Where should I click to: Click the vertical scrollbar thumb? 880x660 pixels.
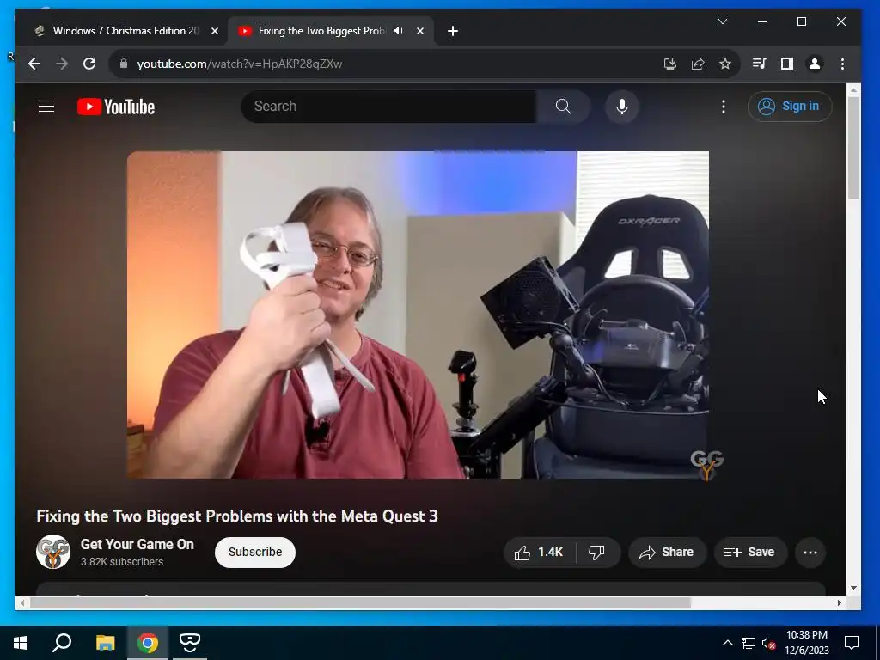(x=853, y=148)
